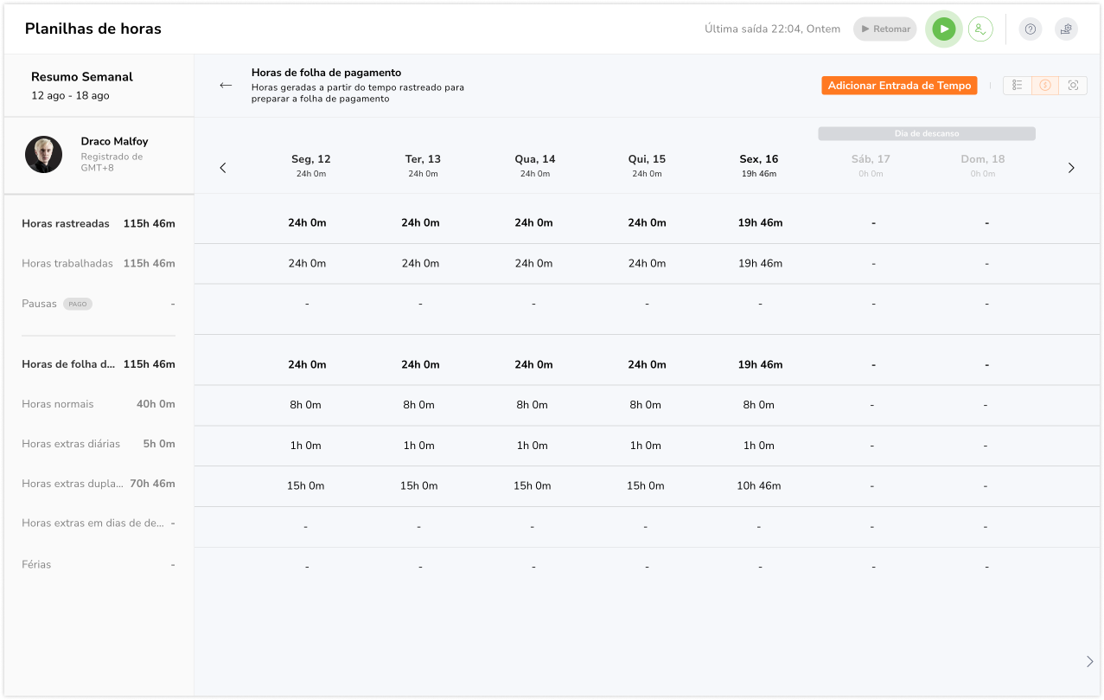Switch to the payroll dollar view icon
The width and height of the screenshot is (1104, 700).
(x=1045, y=86)
